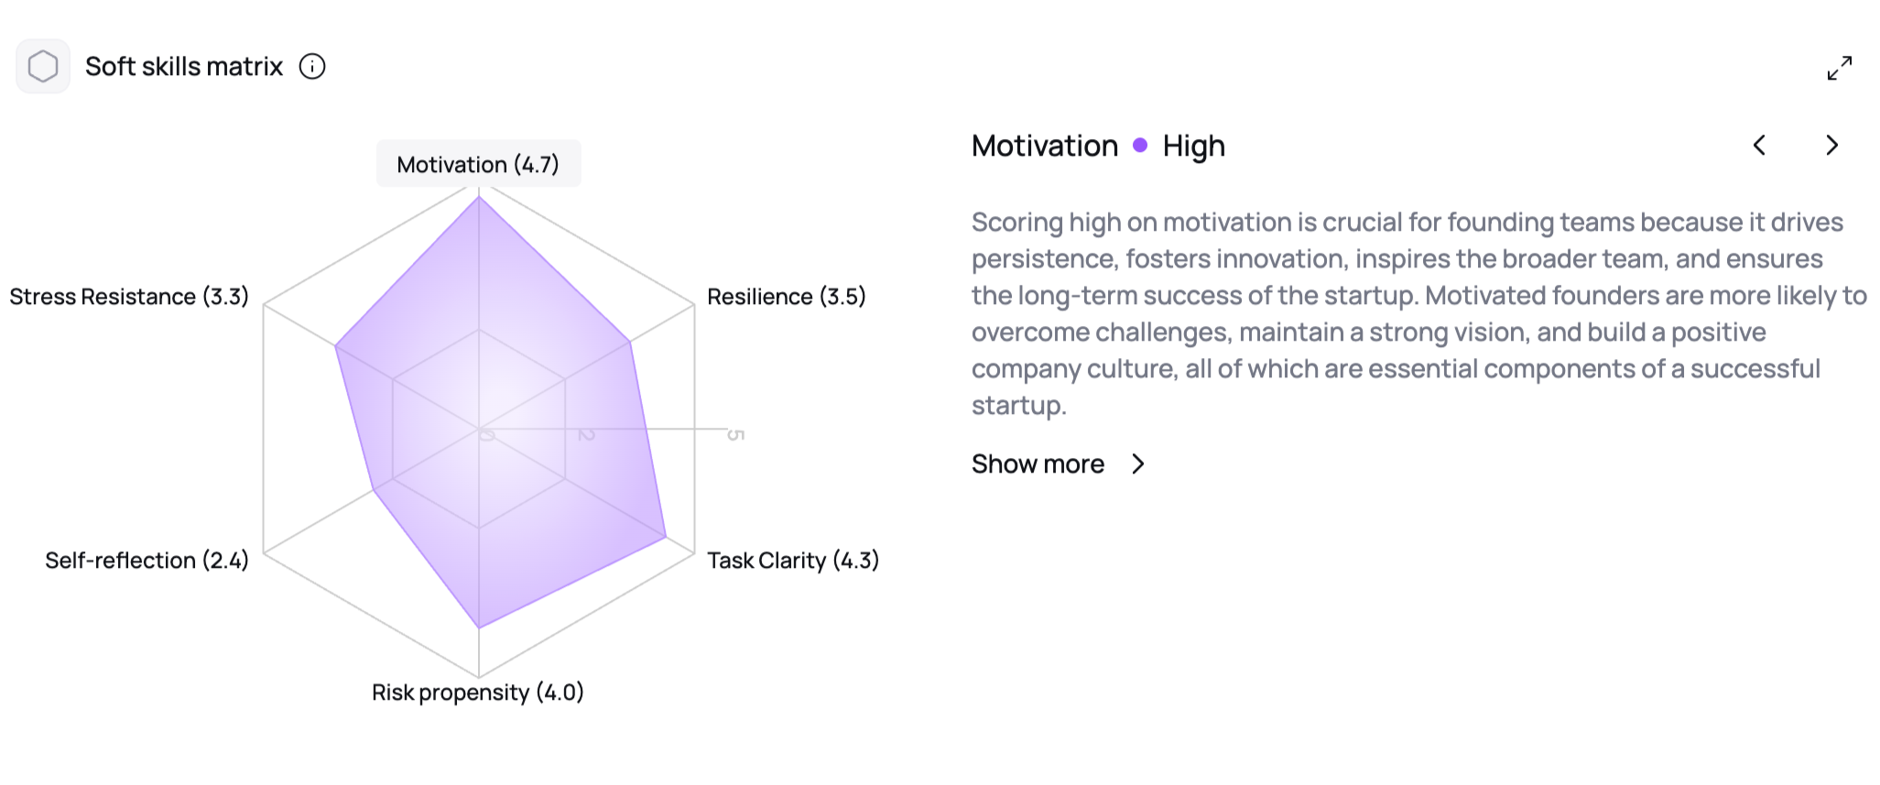Screen dimensions: 1880x785
Task: Go to the next skill with right chevron
Action: coord(1831,146)
